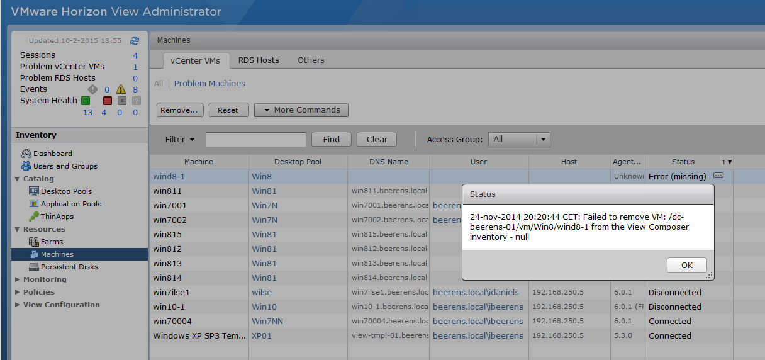Open the More Commands menu
Viewport: 765px width, 360px height.
pyautogui.click(x=301, y=110)
